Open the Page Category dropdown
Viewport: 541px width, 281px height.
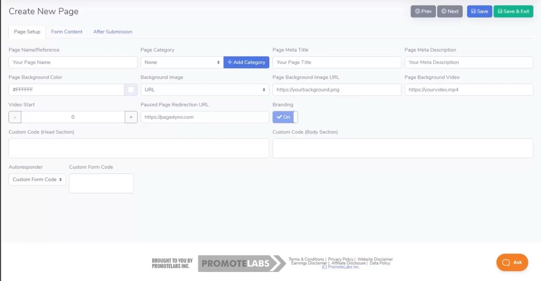(182, 62)
